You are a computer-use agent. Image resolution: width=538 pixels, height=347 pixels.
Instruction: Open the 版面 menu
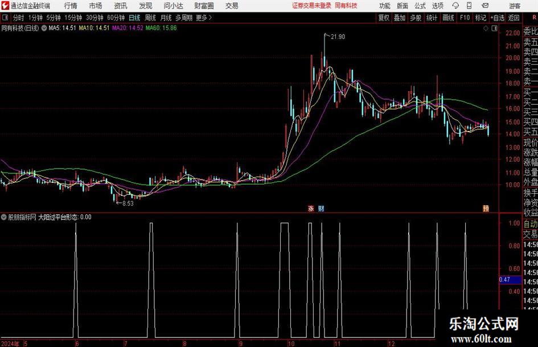click(x=403, y=6)
